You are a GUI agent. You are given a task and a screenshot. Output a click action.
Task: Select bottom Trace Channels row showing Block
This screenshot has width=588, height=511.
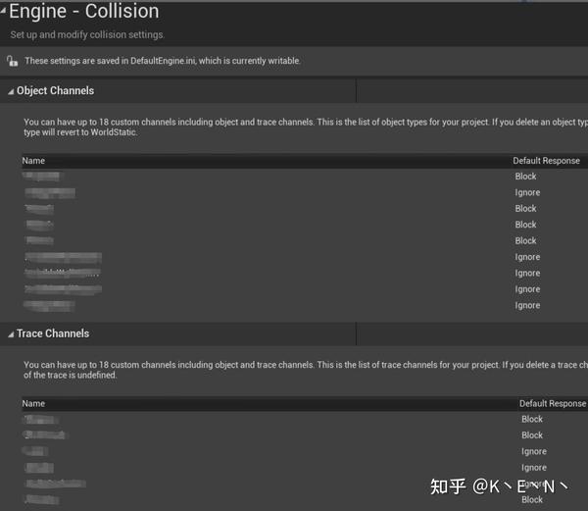coord(305,500)
